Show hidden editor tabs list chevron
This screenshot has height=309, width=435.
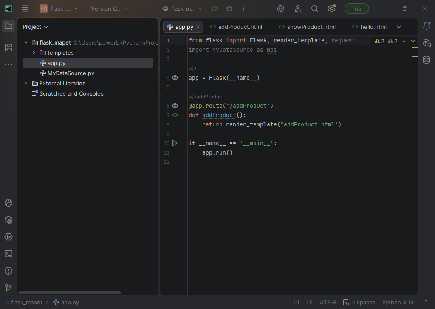coord(398,27)
